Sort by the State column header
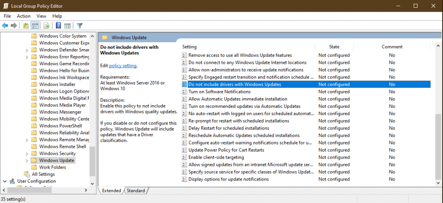Image resolution: width=443 pixels, height=203 pixels. click(x=334, y=47)
